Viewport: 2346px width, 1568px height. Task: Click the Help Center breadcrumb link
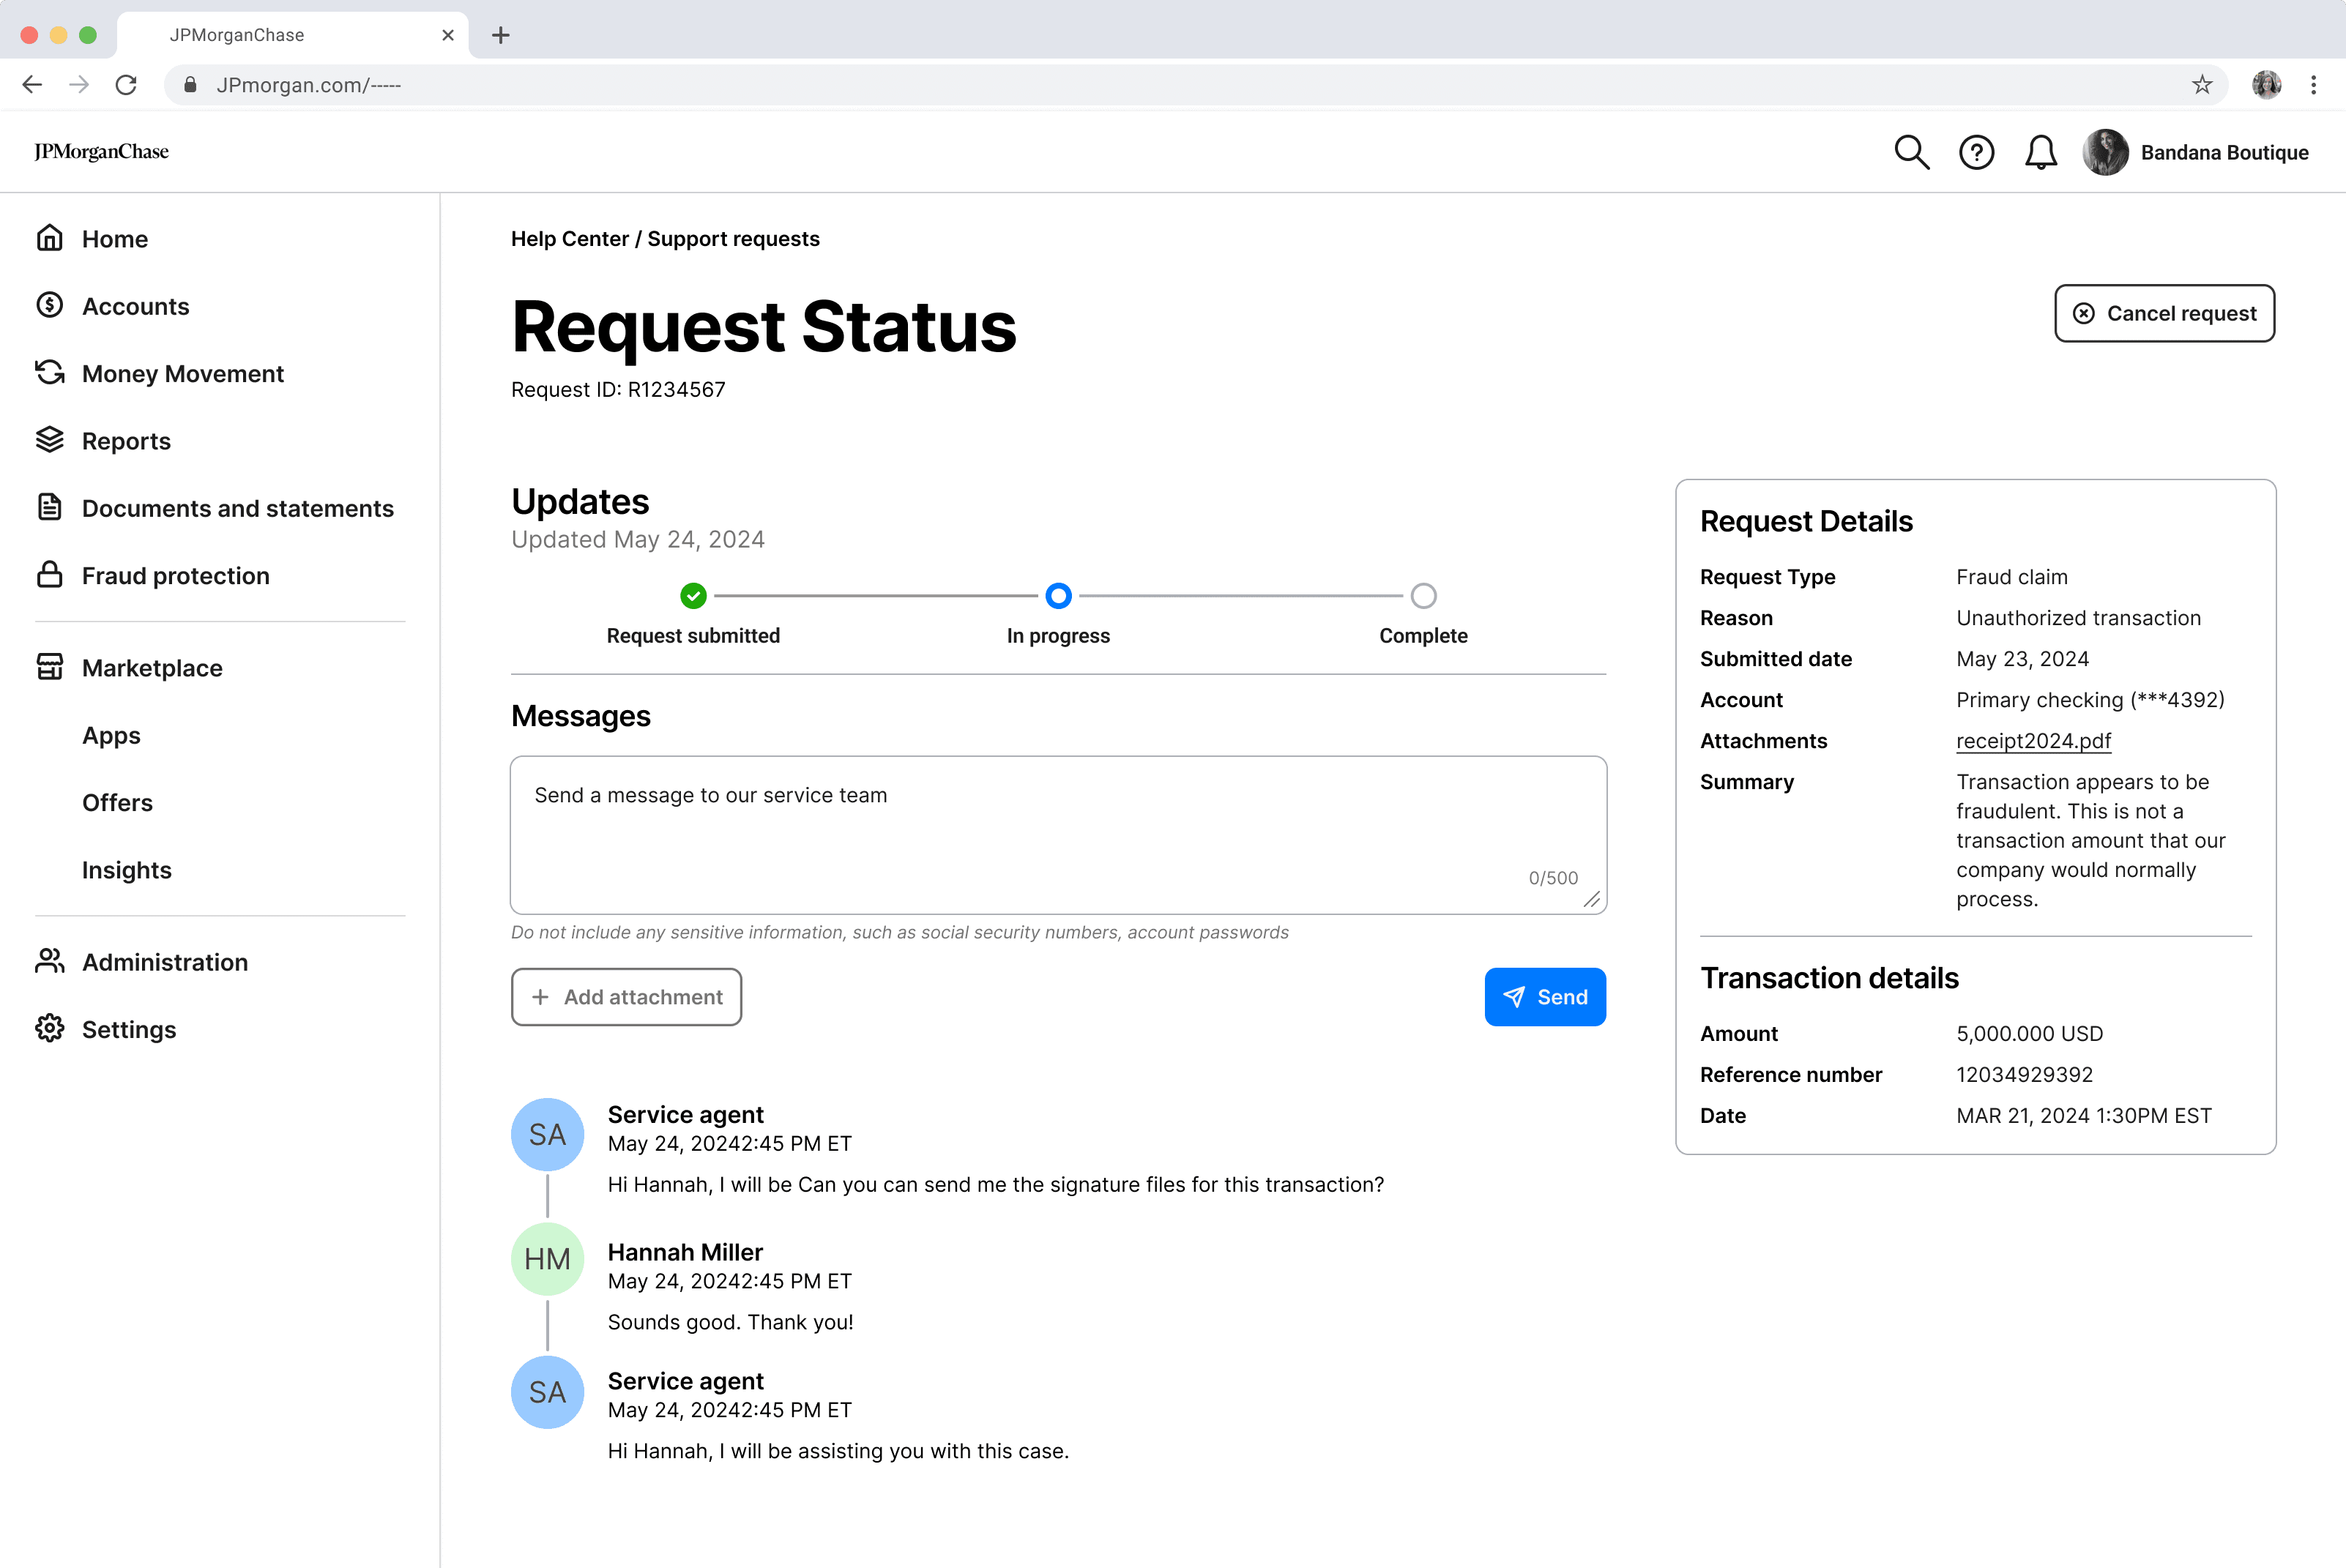(x=569, y=238)
